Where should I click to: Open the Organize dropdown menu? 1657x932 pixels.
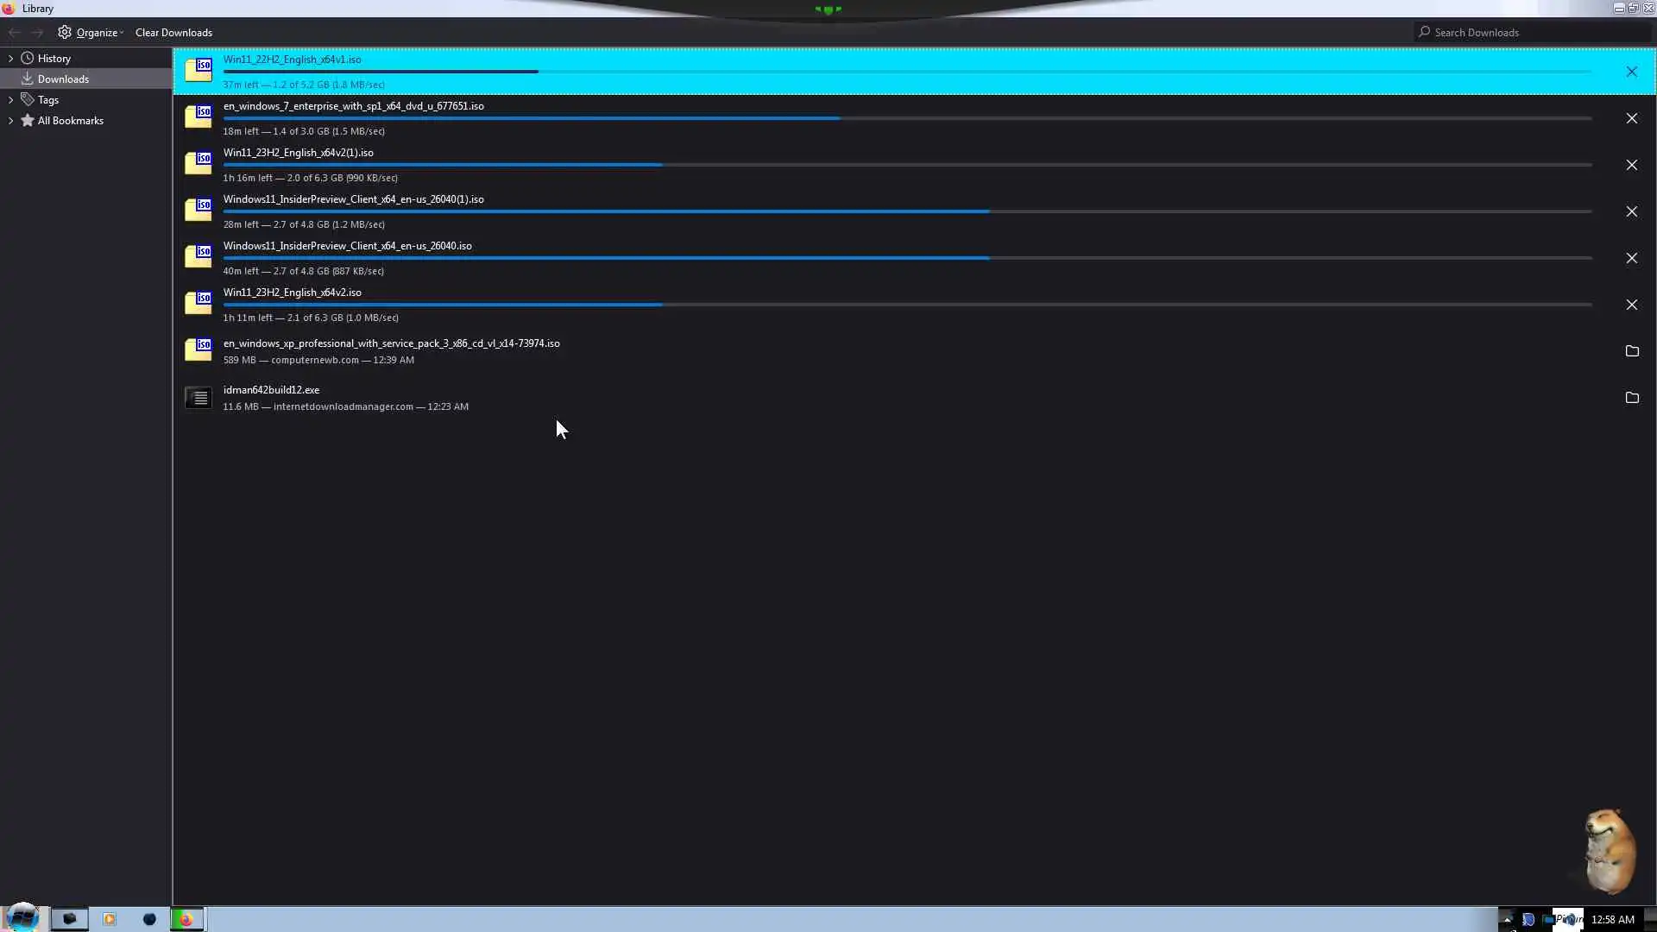click(98, 33)
